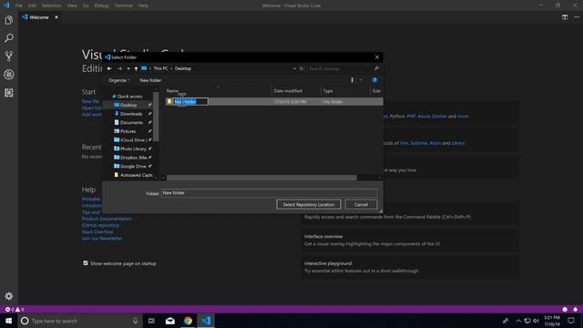583x328 pixels.
Task: Open Task View on the taskbar
Action: point(151,321)
